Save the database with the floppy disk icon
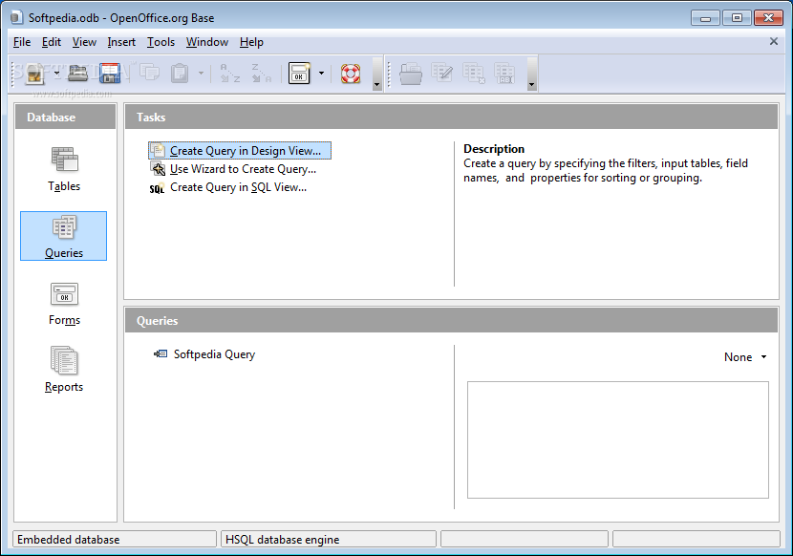 pyautogui.click(x=110, y=74)
